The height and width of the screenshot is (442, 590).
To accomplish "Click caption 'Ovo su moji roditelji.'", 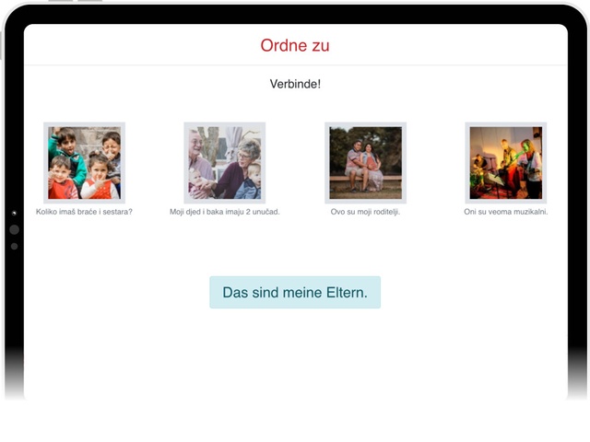I will pos(365,212).
